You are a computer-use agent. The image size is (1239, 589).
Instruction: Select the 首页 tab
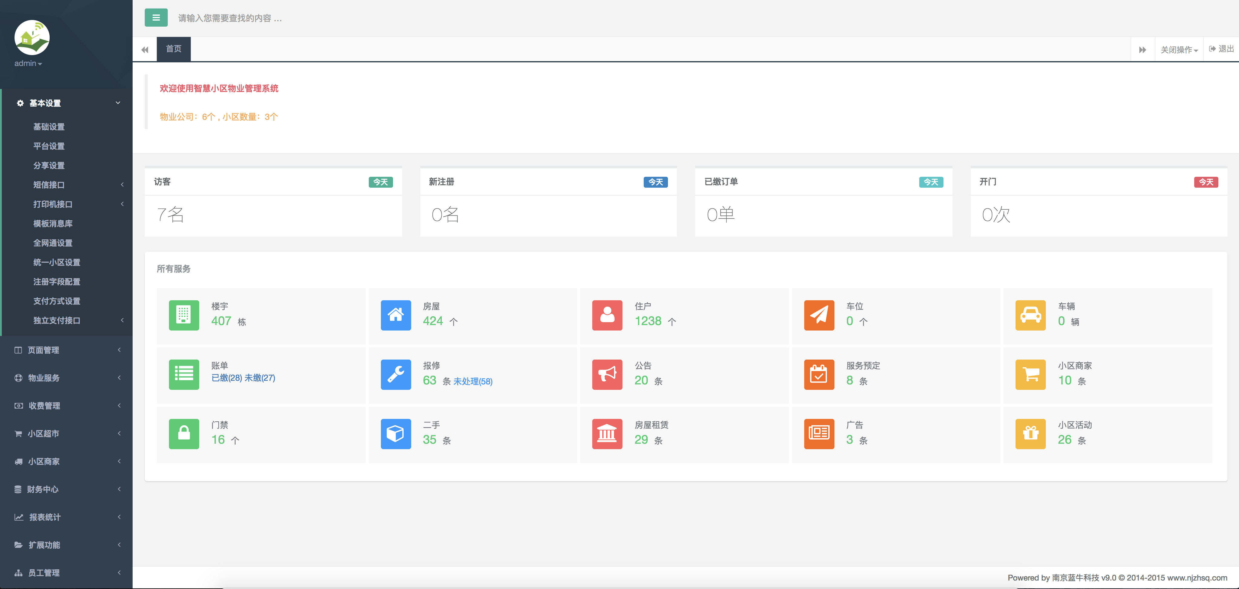tap(173, 49)
